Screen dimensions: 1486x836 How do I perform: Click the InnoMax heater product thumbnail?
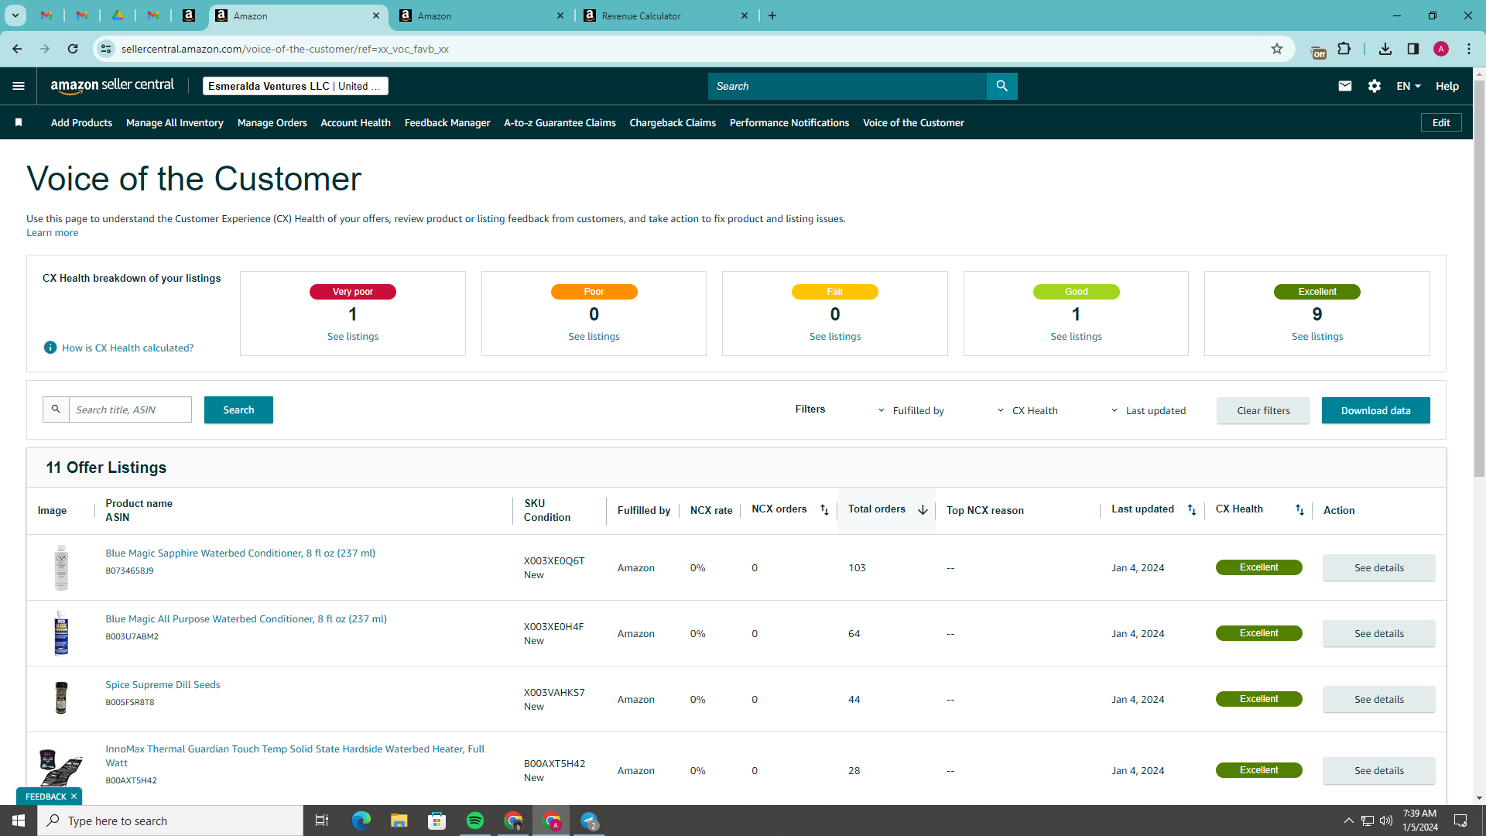(x=61, y=767)
